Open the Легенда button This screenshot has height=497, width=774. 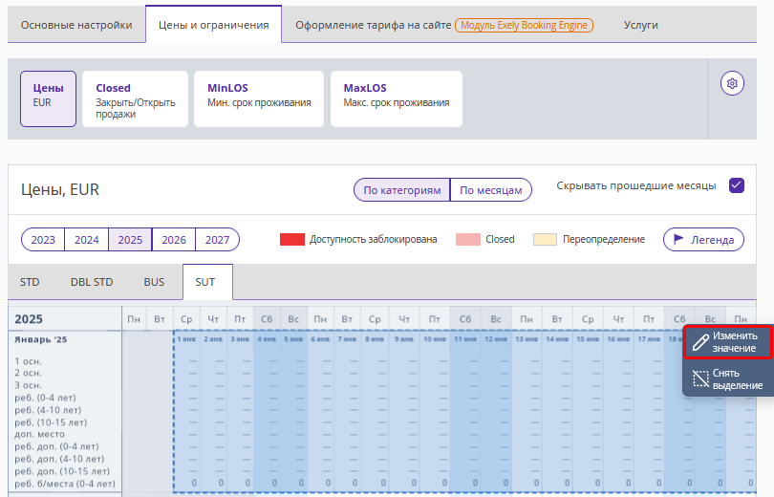(x=703, y=239)
